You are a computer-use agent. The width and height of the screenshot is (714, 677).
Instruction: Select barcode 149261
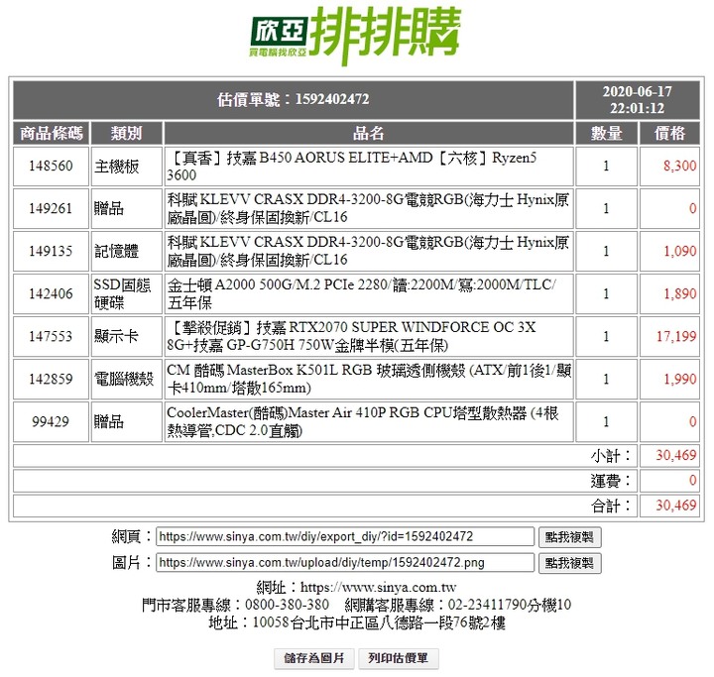[51, 208]
